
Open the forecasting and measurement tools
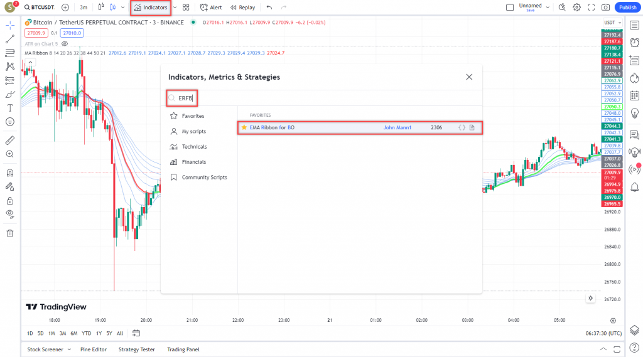10,80
